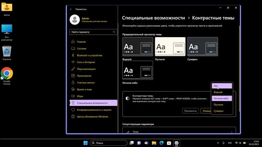Viewport: 262px width, 147px height.
Task: Click the search magnifier in Найти параметр
Action: [114, 32]
